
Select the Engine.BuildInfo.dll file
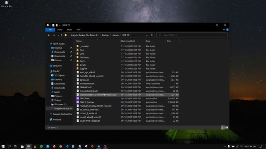[89, 91]
